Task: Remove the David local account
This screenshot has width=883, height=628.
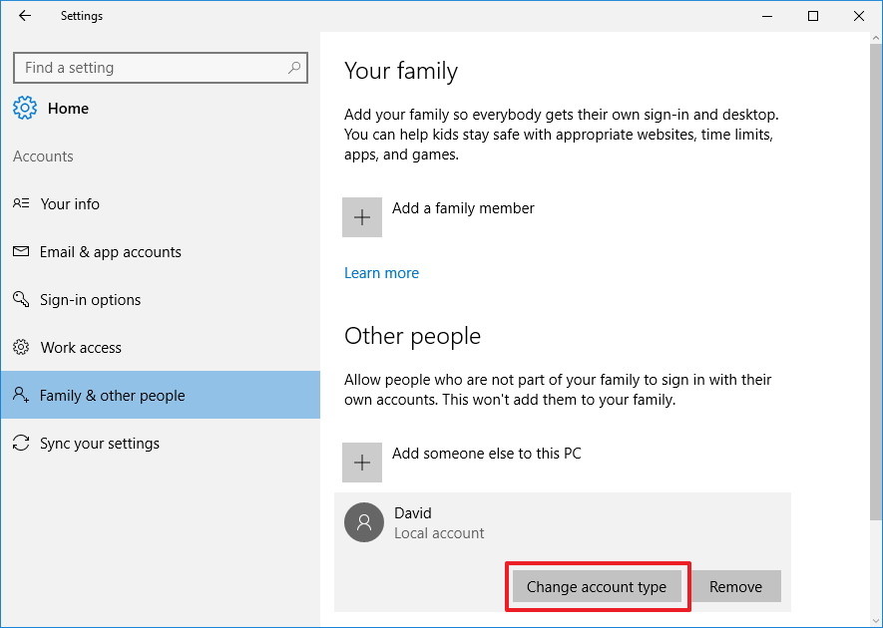Action: [x=735, y=587]
